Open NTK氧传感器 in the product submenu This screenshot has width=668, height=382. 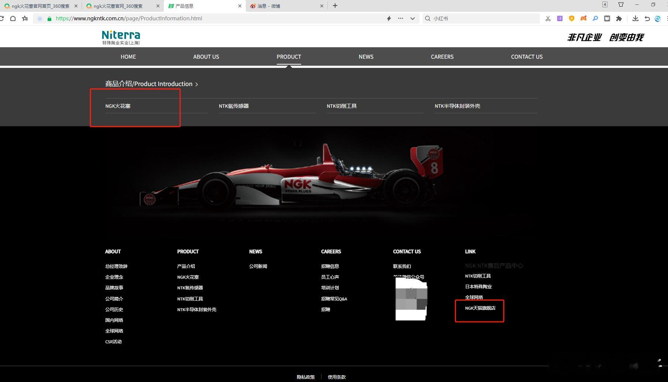pos(234,106)
